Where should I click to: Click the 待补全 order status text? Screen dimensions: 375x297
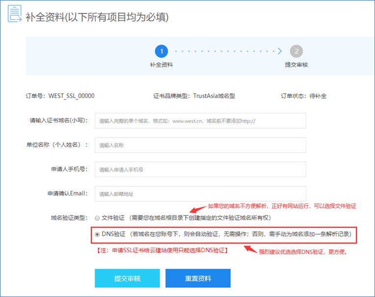click(317, 96)
